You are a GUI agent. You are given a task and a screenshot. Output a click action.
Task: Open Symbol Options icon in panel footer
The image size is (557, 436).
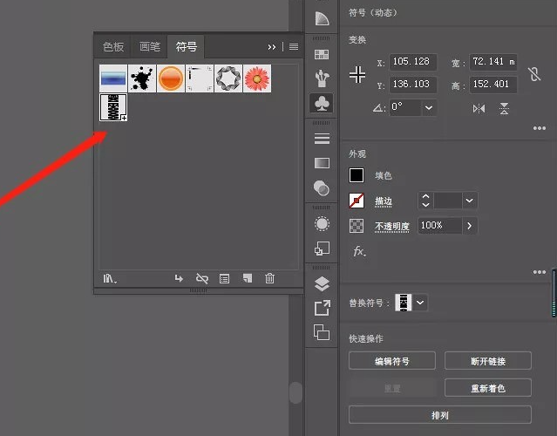225,279
